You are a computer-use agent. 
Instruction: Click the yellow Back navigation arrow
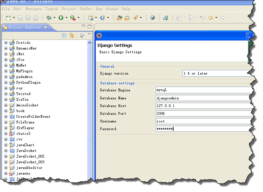(x=211, y=18)
